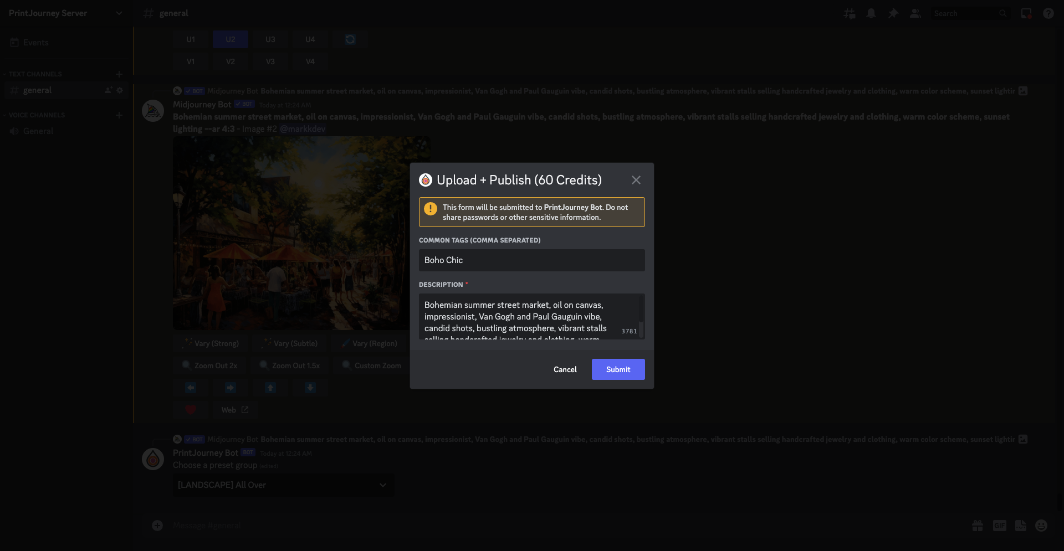Click the U4 upscale button
This screenshot has height=551, width=1064.
point(310,39)
